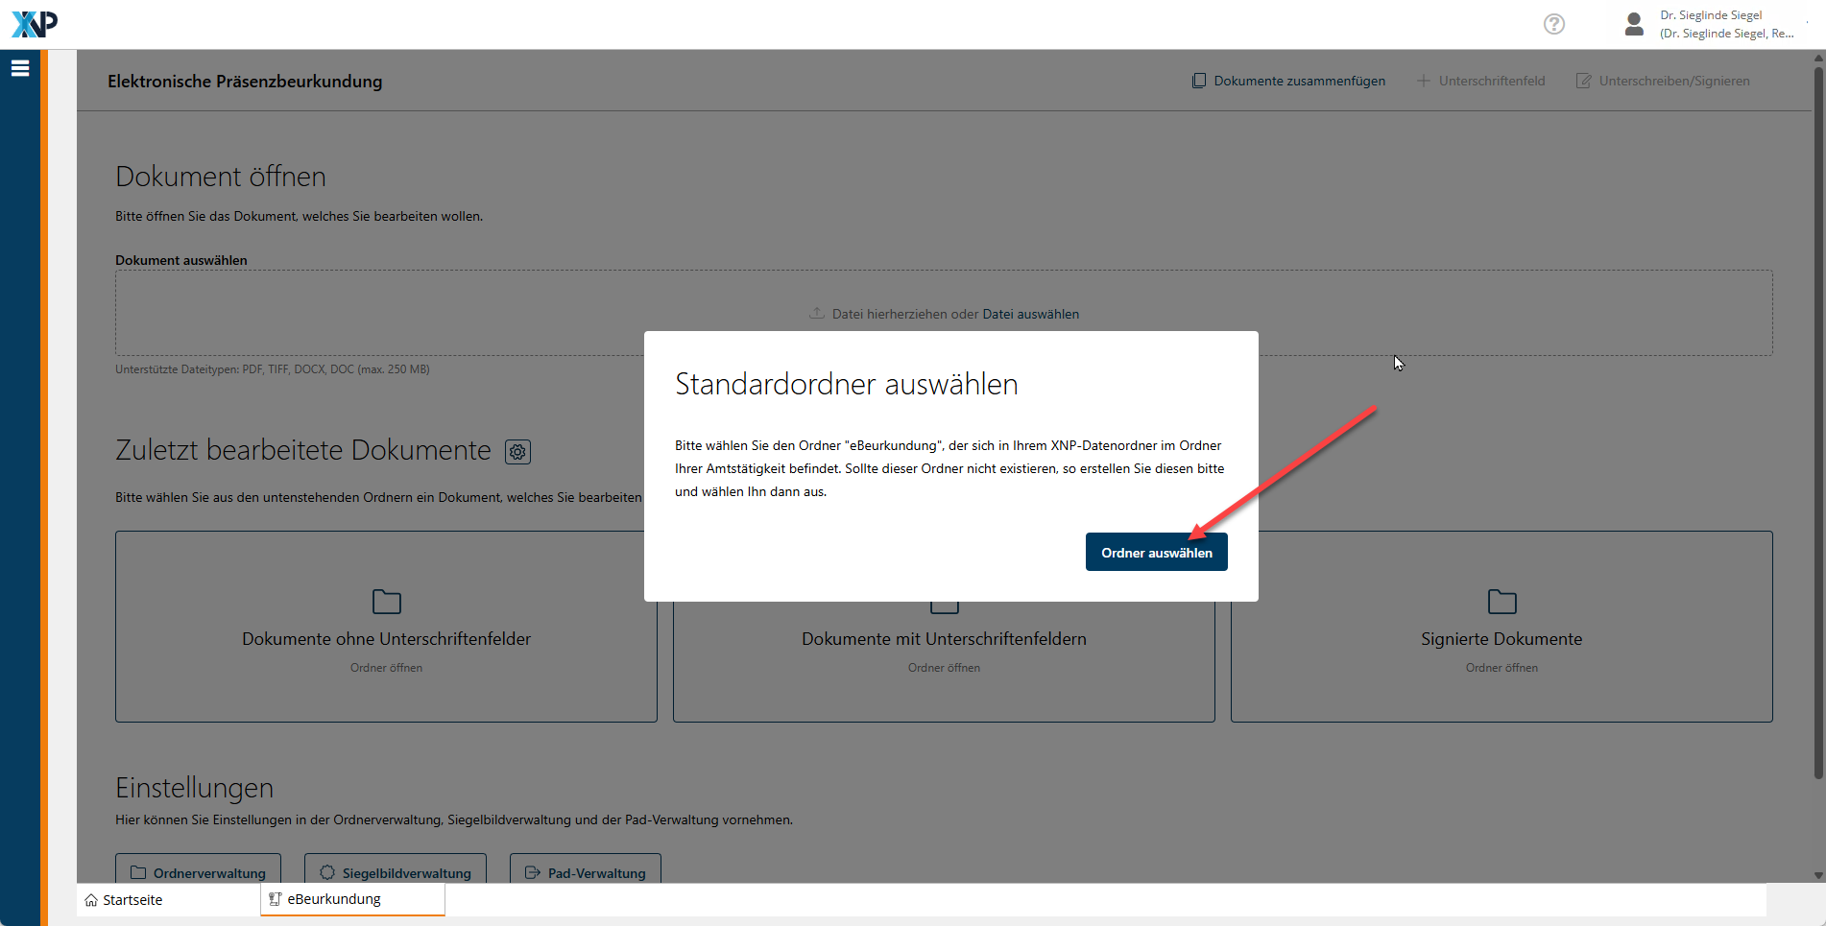
Task: Click Dokumente zusammenfügen in toolbar
Action: (x=1288, y=82)
